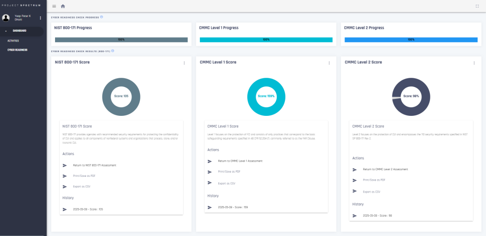The image size is (486, 236).
Task: Open CMMC Level 2 Score card options menu
Action: 474,63
